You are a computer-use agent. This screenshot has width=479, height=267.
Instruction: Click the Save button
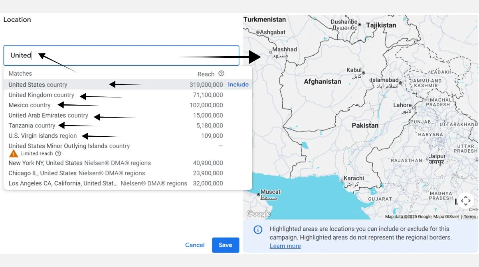(226, 245)
